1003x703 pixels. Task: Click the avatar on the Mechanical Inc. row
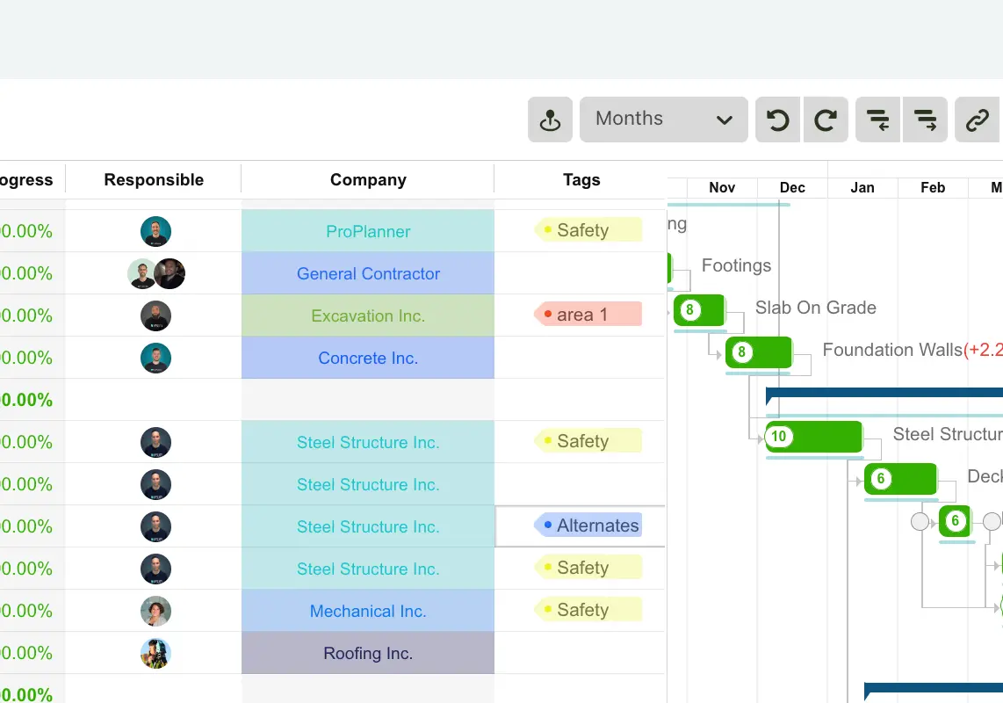155,611
